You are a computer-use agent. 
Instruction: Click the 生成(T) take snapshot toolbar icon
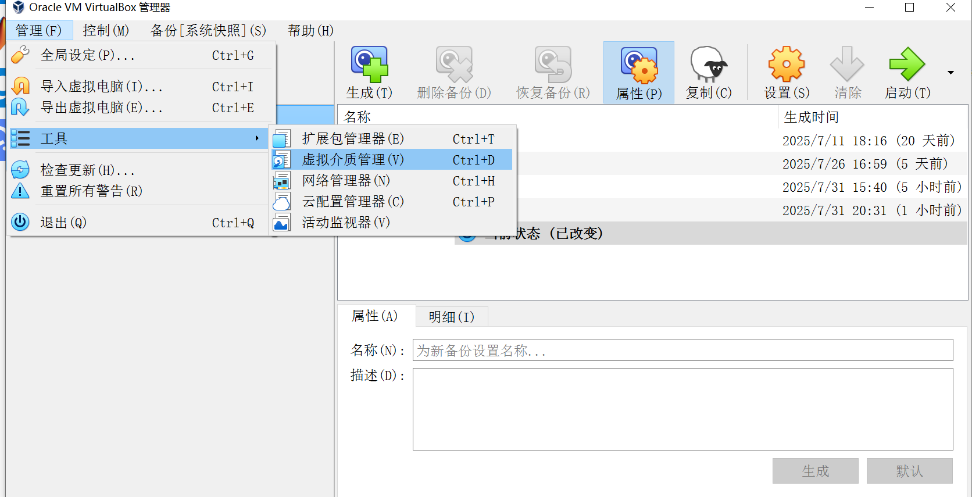tap(369, 64)
